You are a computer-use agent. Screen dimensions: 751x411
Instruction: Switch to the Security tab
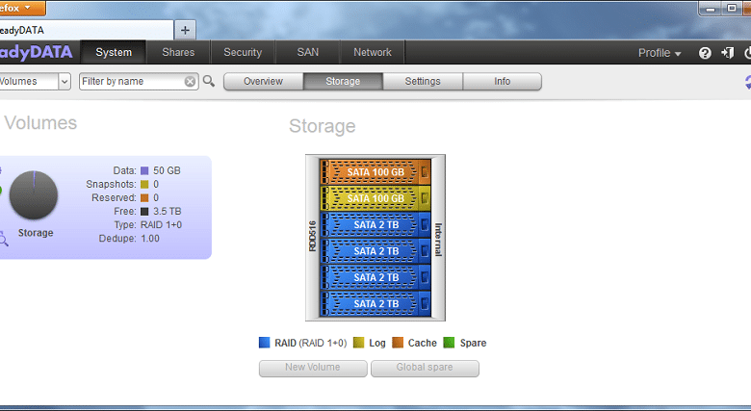coord(243,52)
